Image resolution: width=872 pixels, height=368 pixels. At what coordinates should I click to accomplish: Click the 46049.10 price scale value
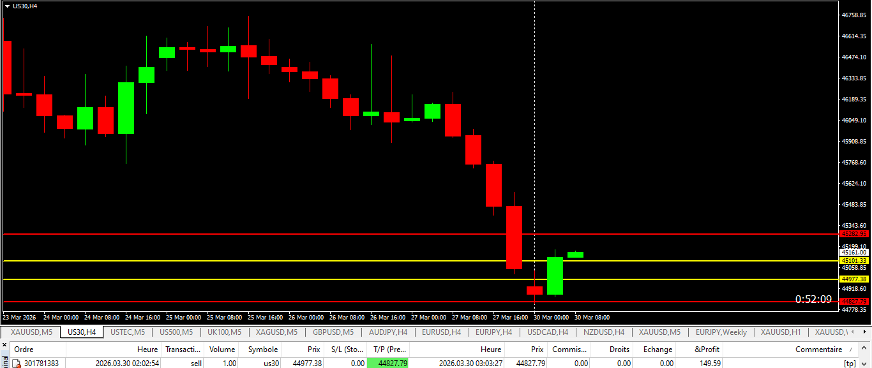[855, 120]
